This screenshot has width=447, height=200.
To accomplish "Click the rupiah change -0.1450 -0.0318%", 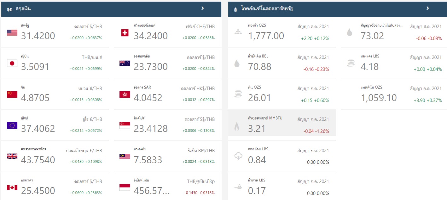I will coord(200,192).
